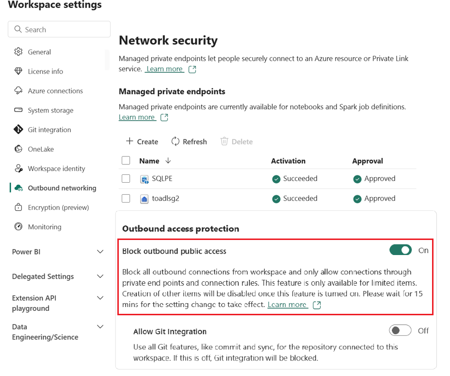Expand the Power BI section
450x376 pixels.
100,252
